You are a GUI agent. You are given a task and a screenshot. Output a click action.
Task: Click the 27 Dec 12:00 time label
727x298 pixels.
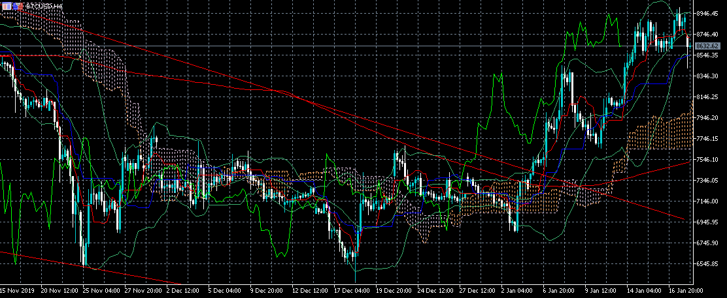pos(476,291)
